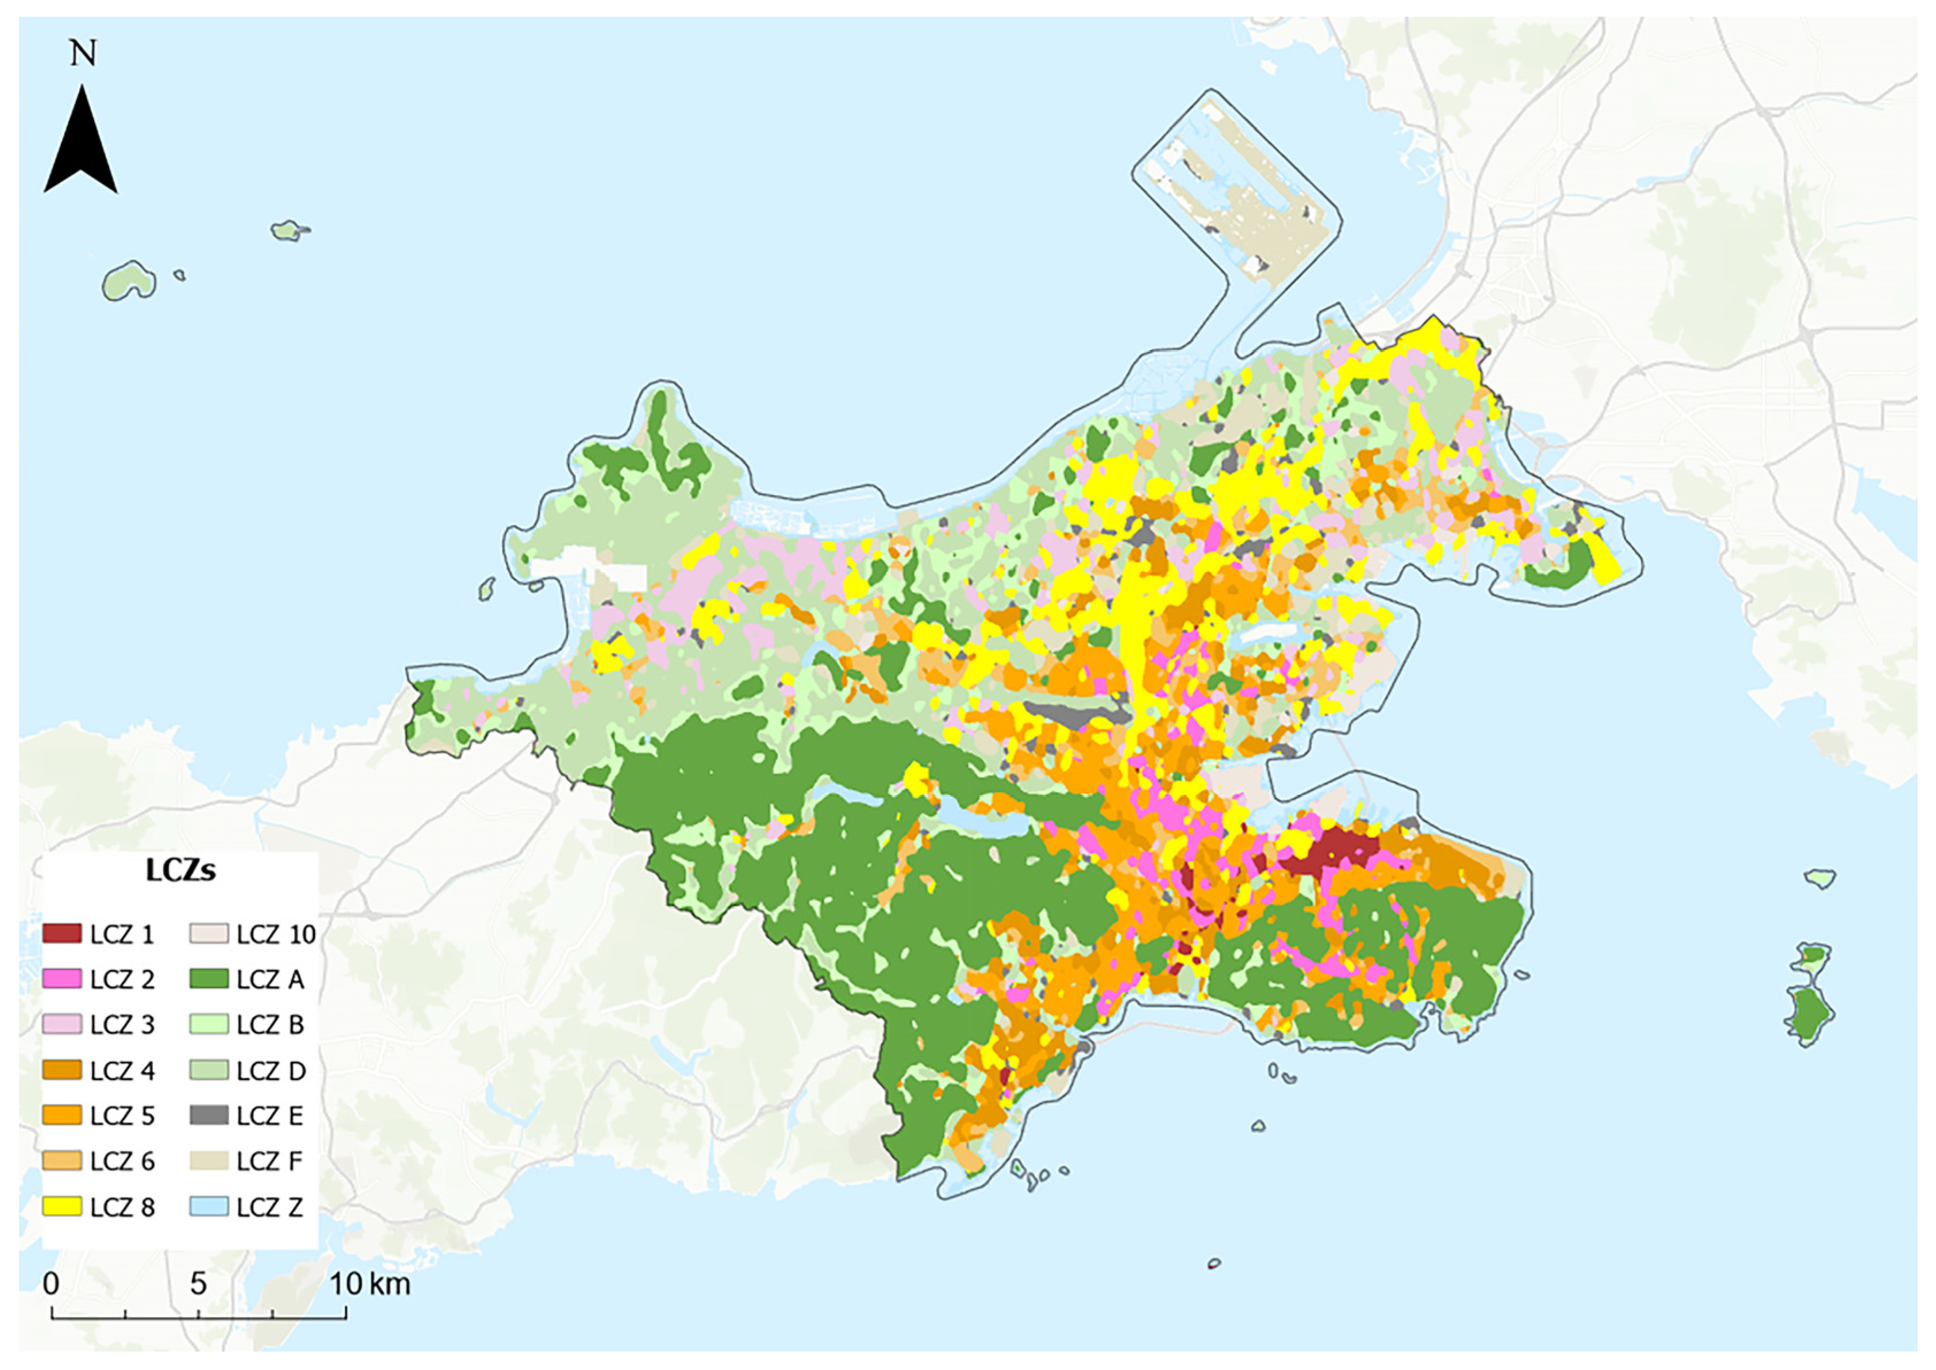Image resolution: width=1936 pixels, height=1370 pixels.
Task: Click the LCZ 6 light orange swatch
Action: pos(62,1161)
